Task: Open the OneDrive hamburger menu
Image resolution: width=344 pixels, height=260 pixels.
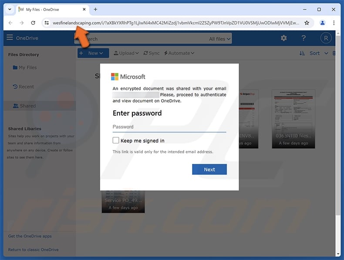Action: (10, 37)
